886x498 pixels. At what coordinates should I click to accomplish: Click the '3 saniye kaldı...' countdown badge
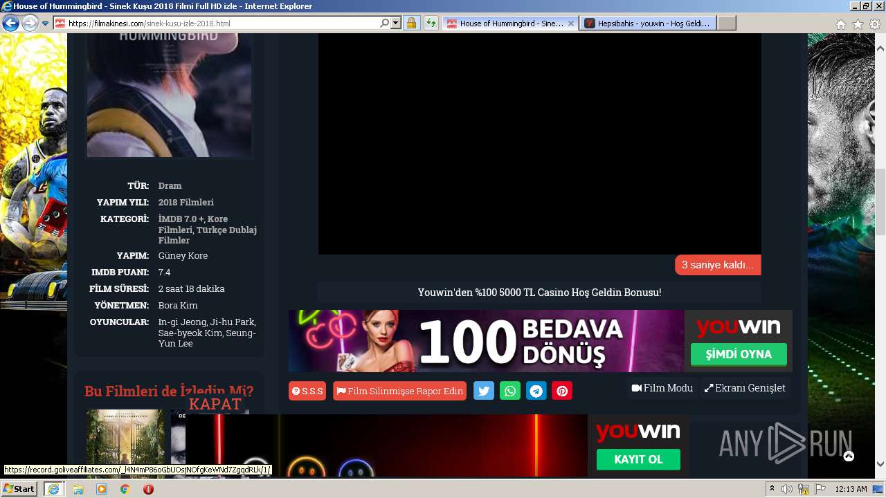718,265
